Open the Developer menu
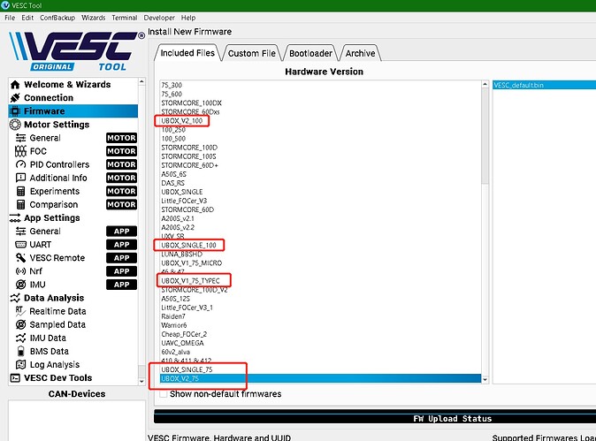Viewport: 596px width, 441px height. point(159,18)
